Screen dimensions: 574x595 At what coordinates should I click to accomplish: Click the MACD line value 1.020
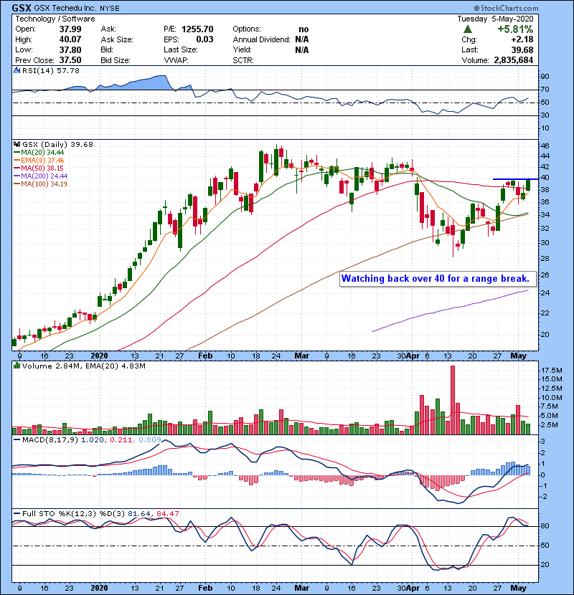point(93,440)
